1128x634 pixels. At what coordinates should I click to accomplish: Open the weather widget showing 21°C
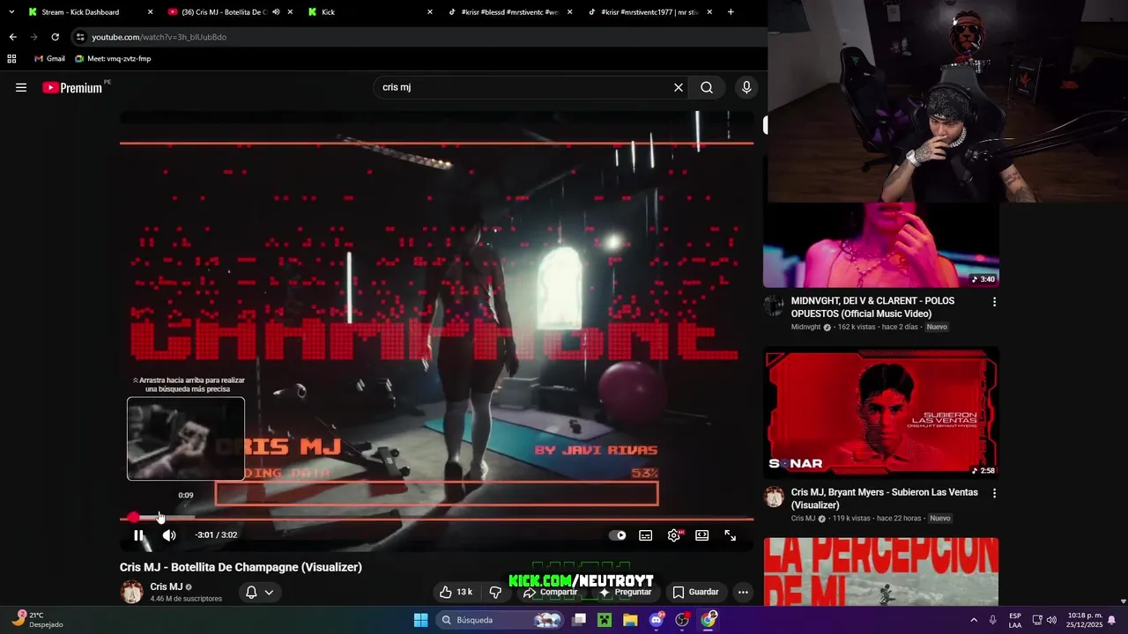tap(37, 620)
